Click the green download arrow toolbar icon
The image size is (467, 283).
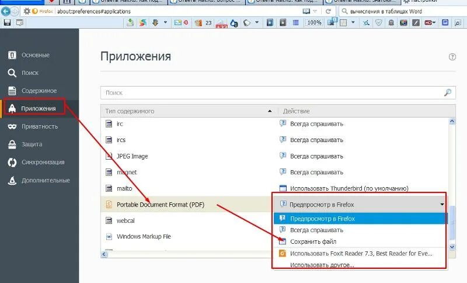coord(130,23)
